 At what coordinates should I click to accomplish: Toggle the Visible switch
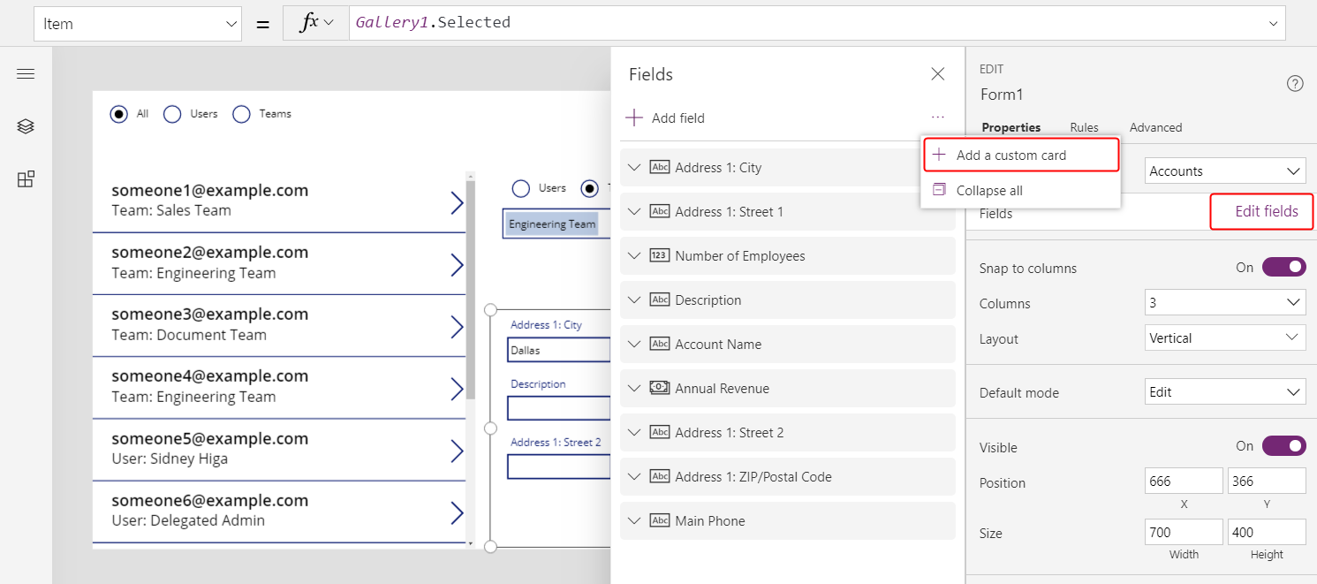(1283, 446)
